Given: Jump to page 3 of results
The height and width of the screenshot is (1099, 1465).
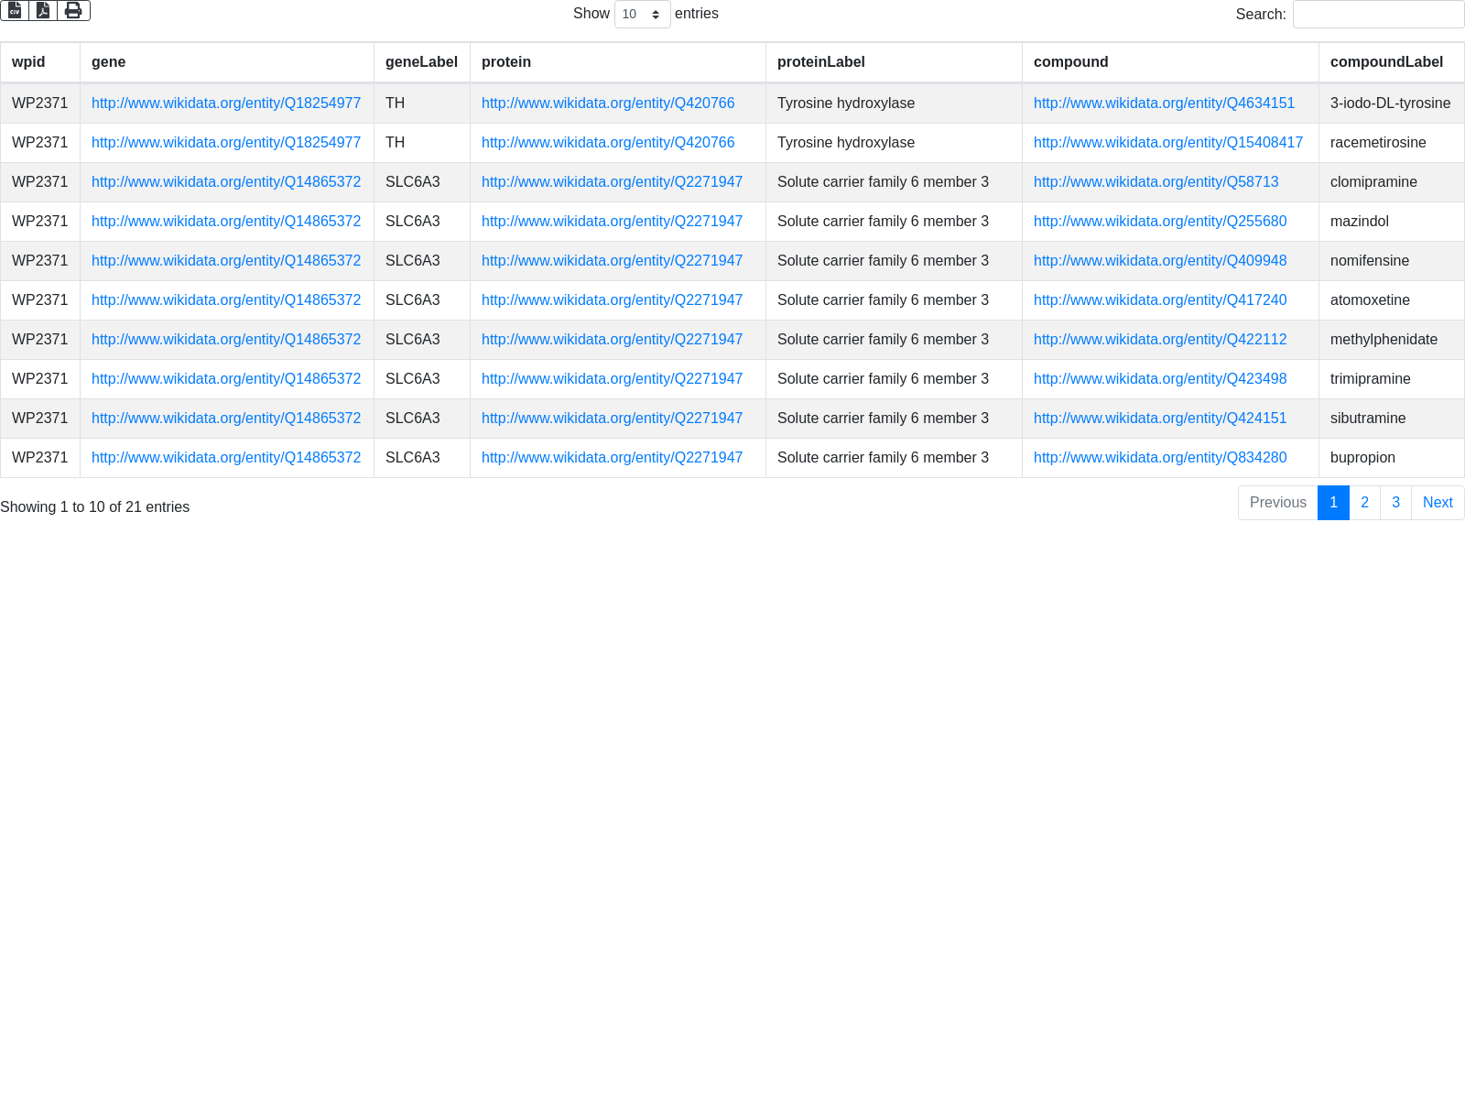Looking at the screenshot, I should pyautogui.click(x=1395, y=503).
